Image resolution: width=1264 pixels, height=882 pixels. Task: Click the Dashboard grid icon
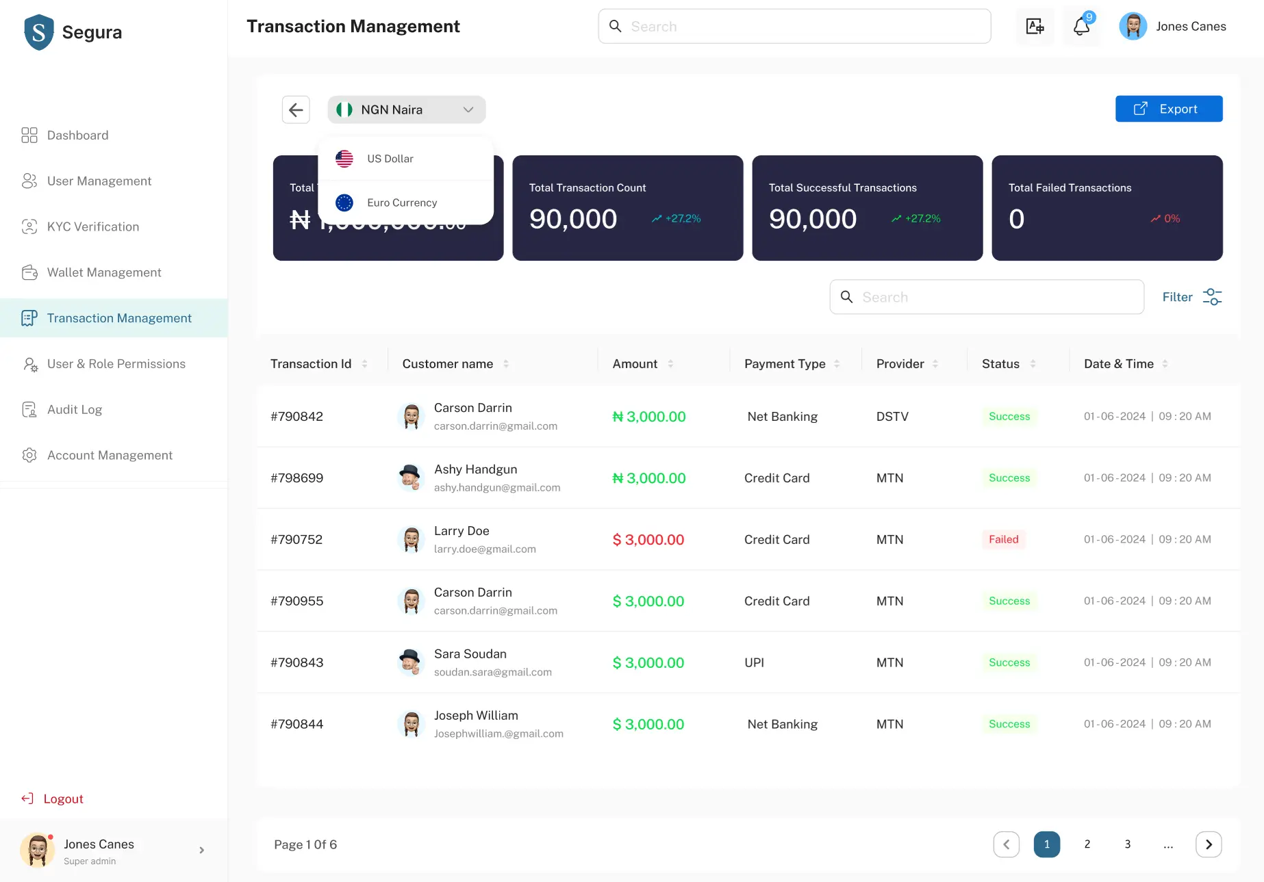coord(29,135)
